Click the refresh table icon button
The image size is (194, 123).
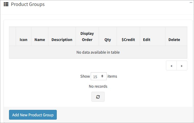(98, 97)
